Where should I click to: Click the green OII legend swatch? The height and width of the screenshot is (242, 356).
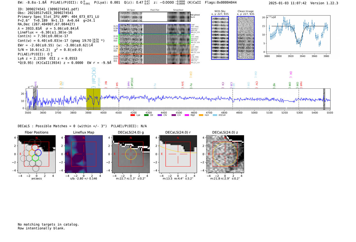pyautogui.click(x=146, y=115)
